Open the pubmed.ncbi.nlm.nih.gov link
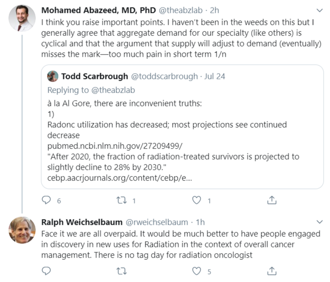 (115, 145)
